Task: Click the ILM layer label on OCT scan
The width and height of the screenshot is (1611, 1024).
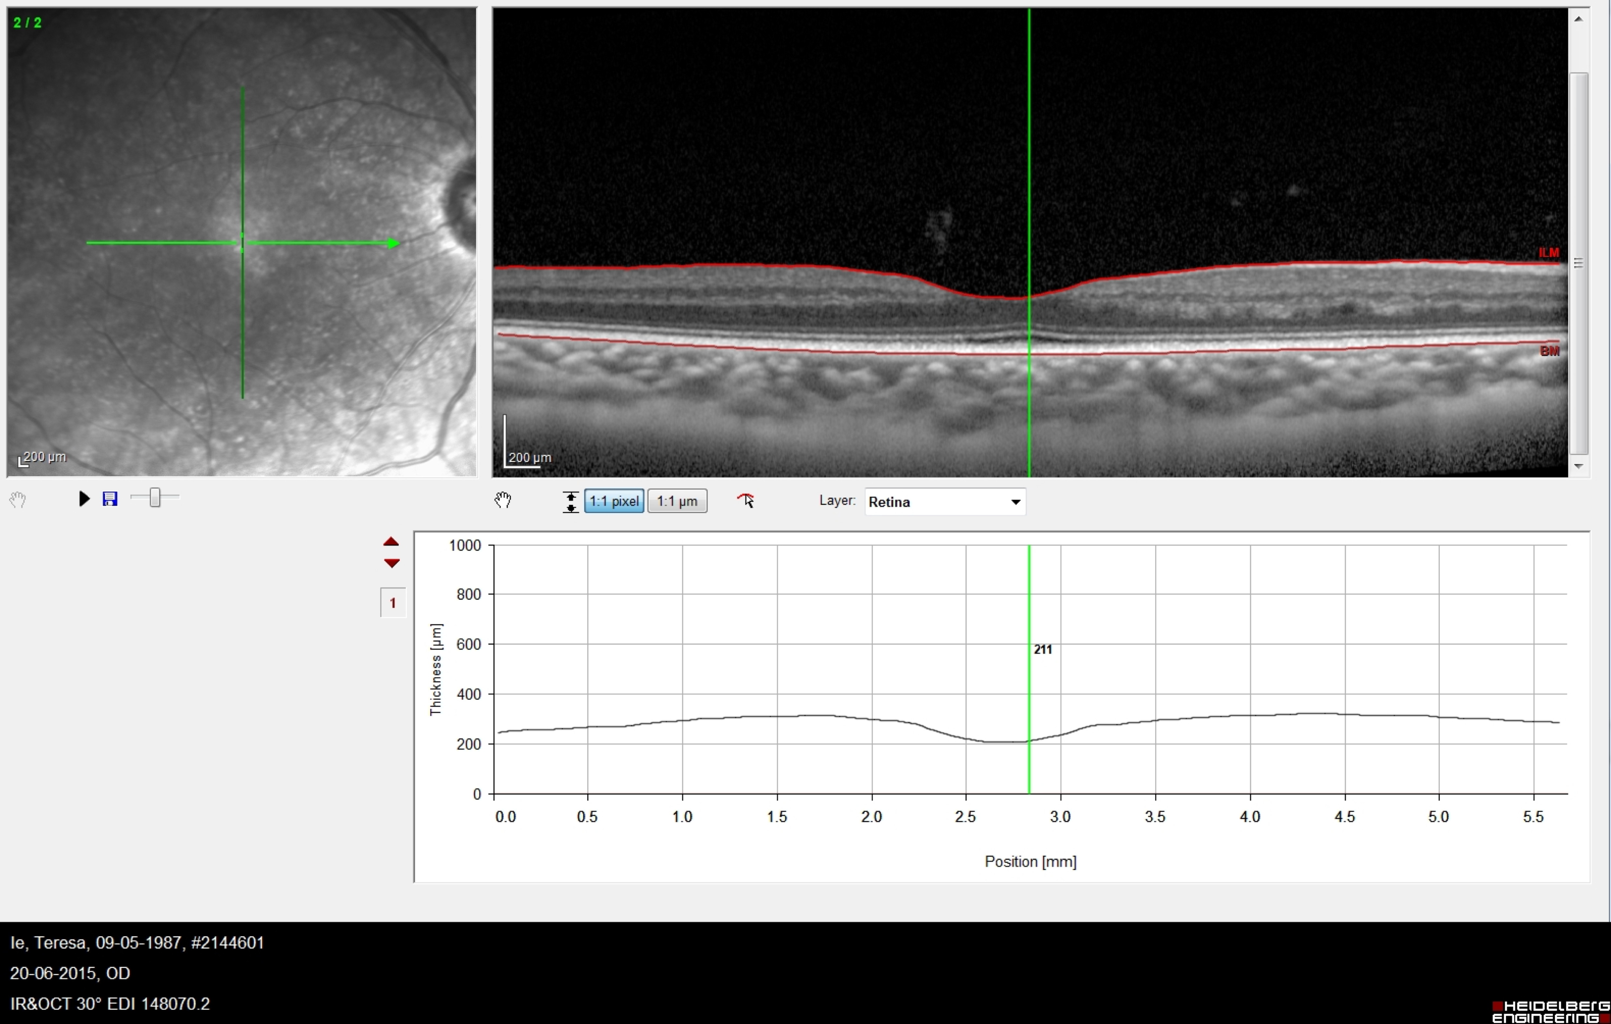Action: pyautogui.click(x=1548, y=253)
